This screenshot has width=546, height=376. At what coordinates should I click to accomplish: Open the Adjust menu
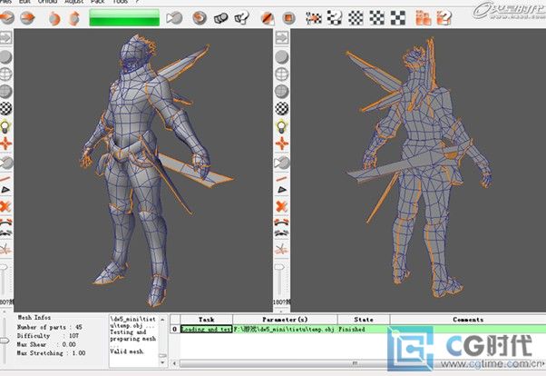(x=73, y=2)
